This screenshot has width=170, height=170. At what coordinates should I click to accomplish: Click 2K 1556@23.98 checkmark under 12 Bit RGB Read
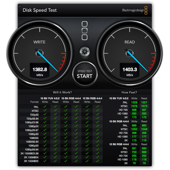click(97, 153)
